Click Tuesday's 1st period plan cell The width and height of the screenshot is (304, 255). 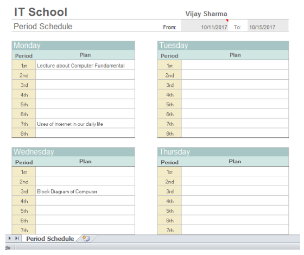coord(235,65)
